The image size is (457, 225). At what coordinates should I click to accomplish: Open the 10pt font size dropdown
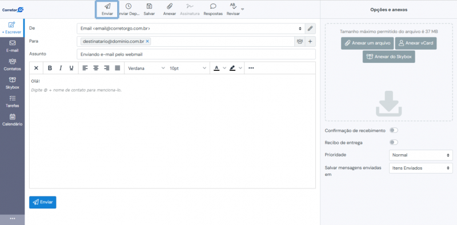188,68
